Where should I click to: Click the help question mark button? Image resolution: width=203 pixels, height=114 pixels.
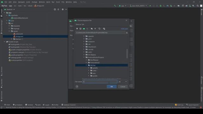click(77, 86)
